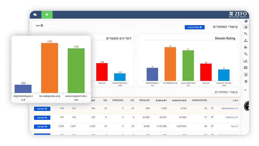Viewport: 259px width, 146px height.
Task: Go to the home icon in the sidebar
Action: [246, 27]
